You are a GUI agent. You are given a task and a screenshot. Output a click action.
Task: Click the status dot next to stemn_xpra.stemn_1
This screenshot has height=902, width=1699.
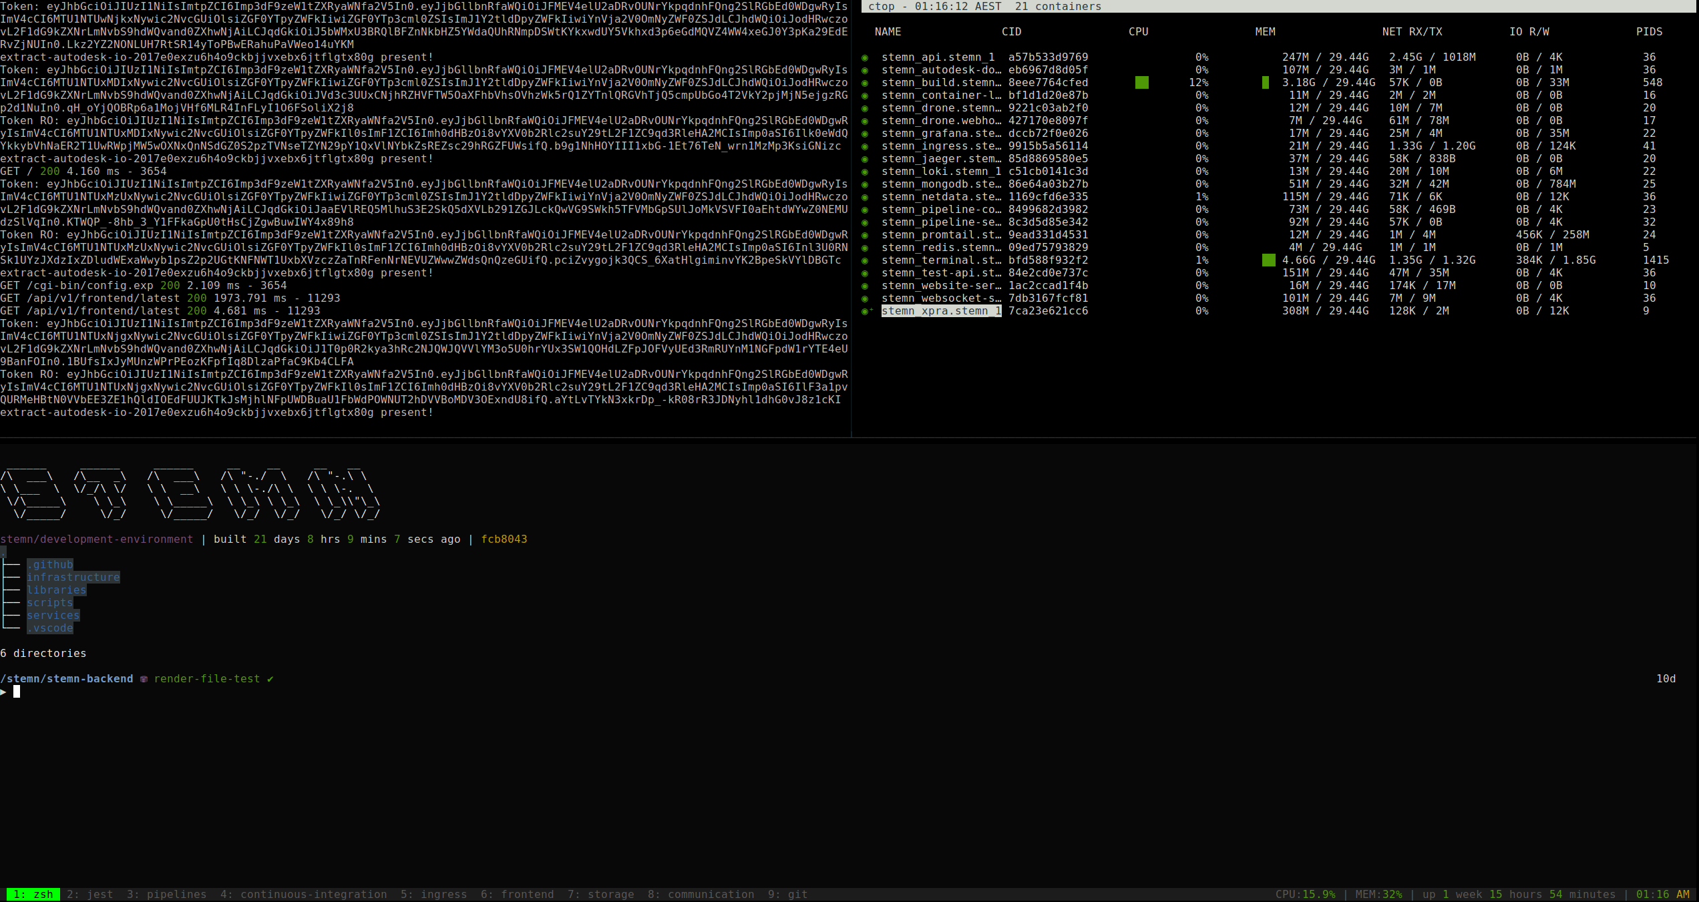[x=865, y=312]
